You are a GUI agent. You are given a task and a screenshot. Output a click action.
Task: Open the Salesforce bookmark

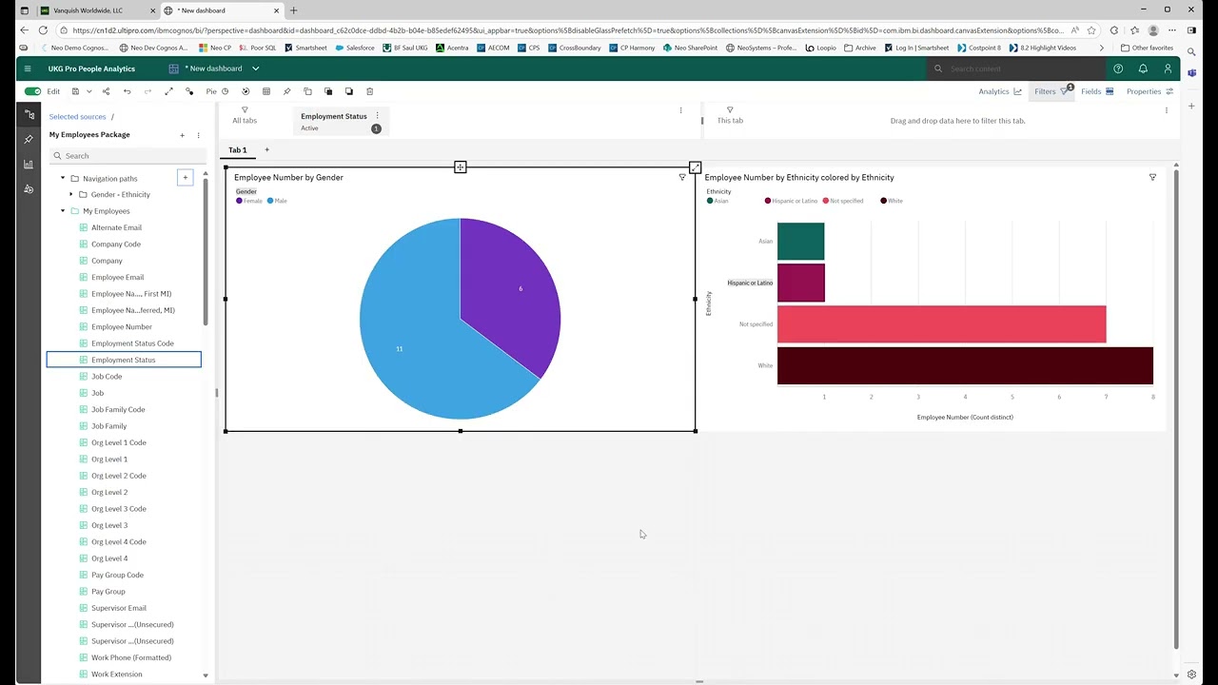(355, 48)
